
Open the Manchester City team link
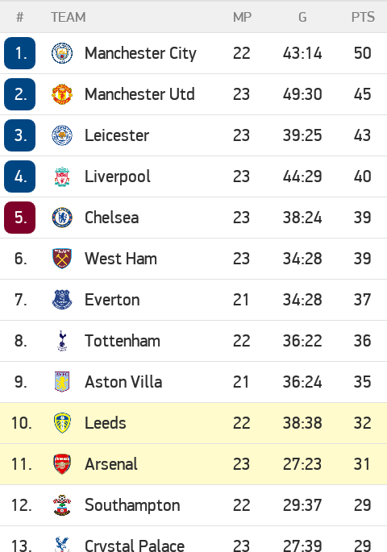click(x=140, y=53)
